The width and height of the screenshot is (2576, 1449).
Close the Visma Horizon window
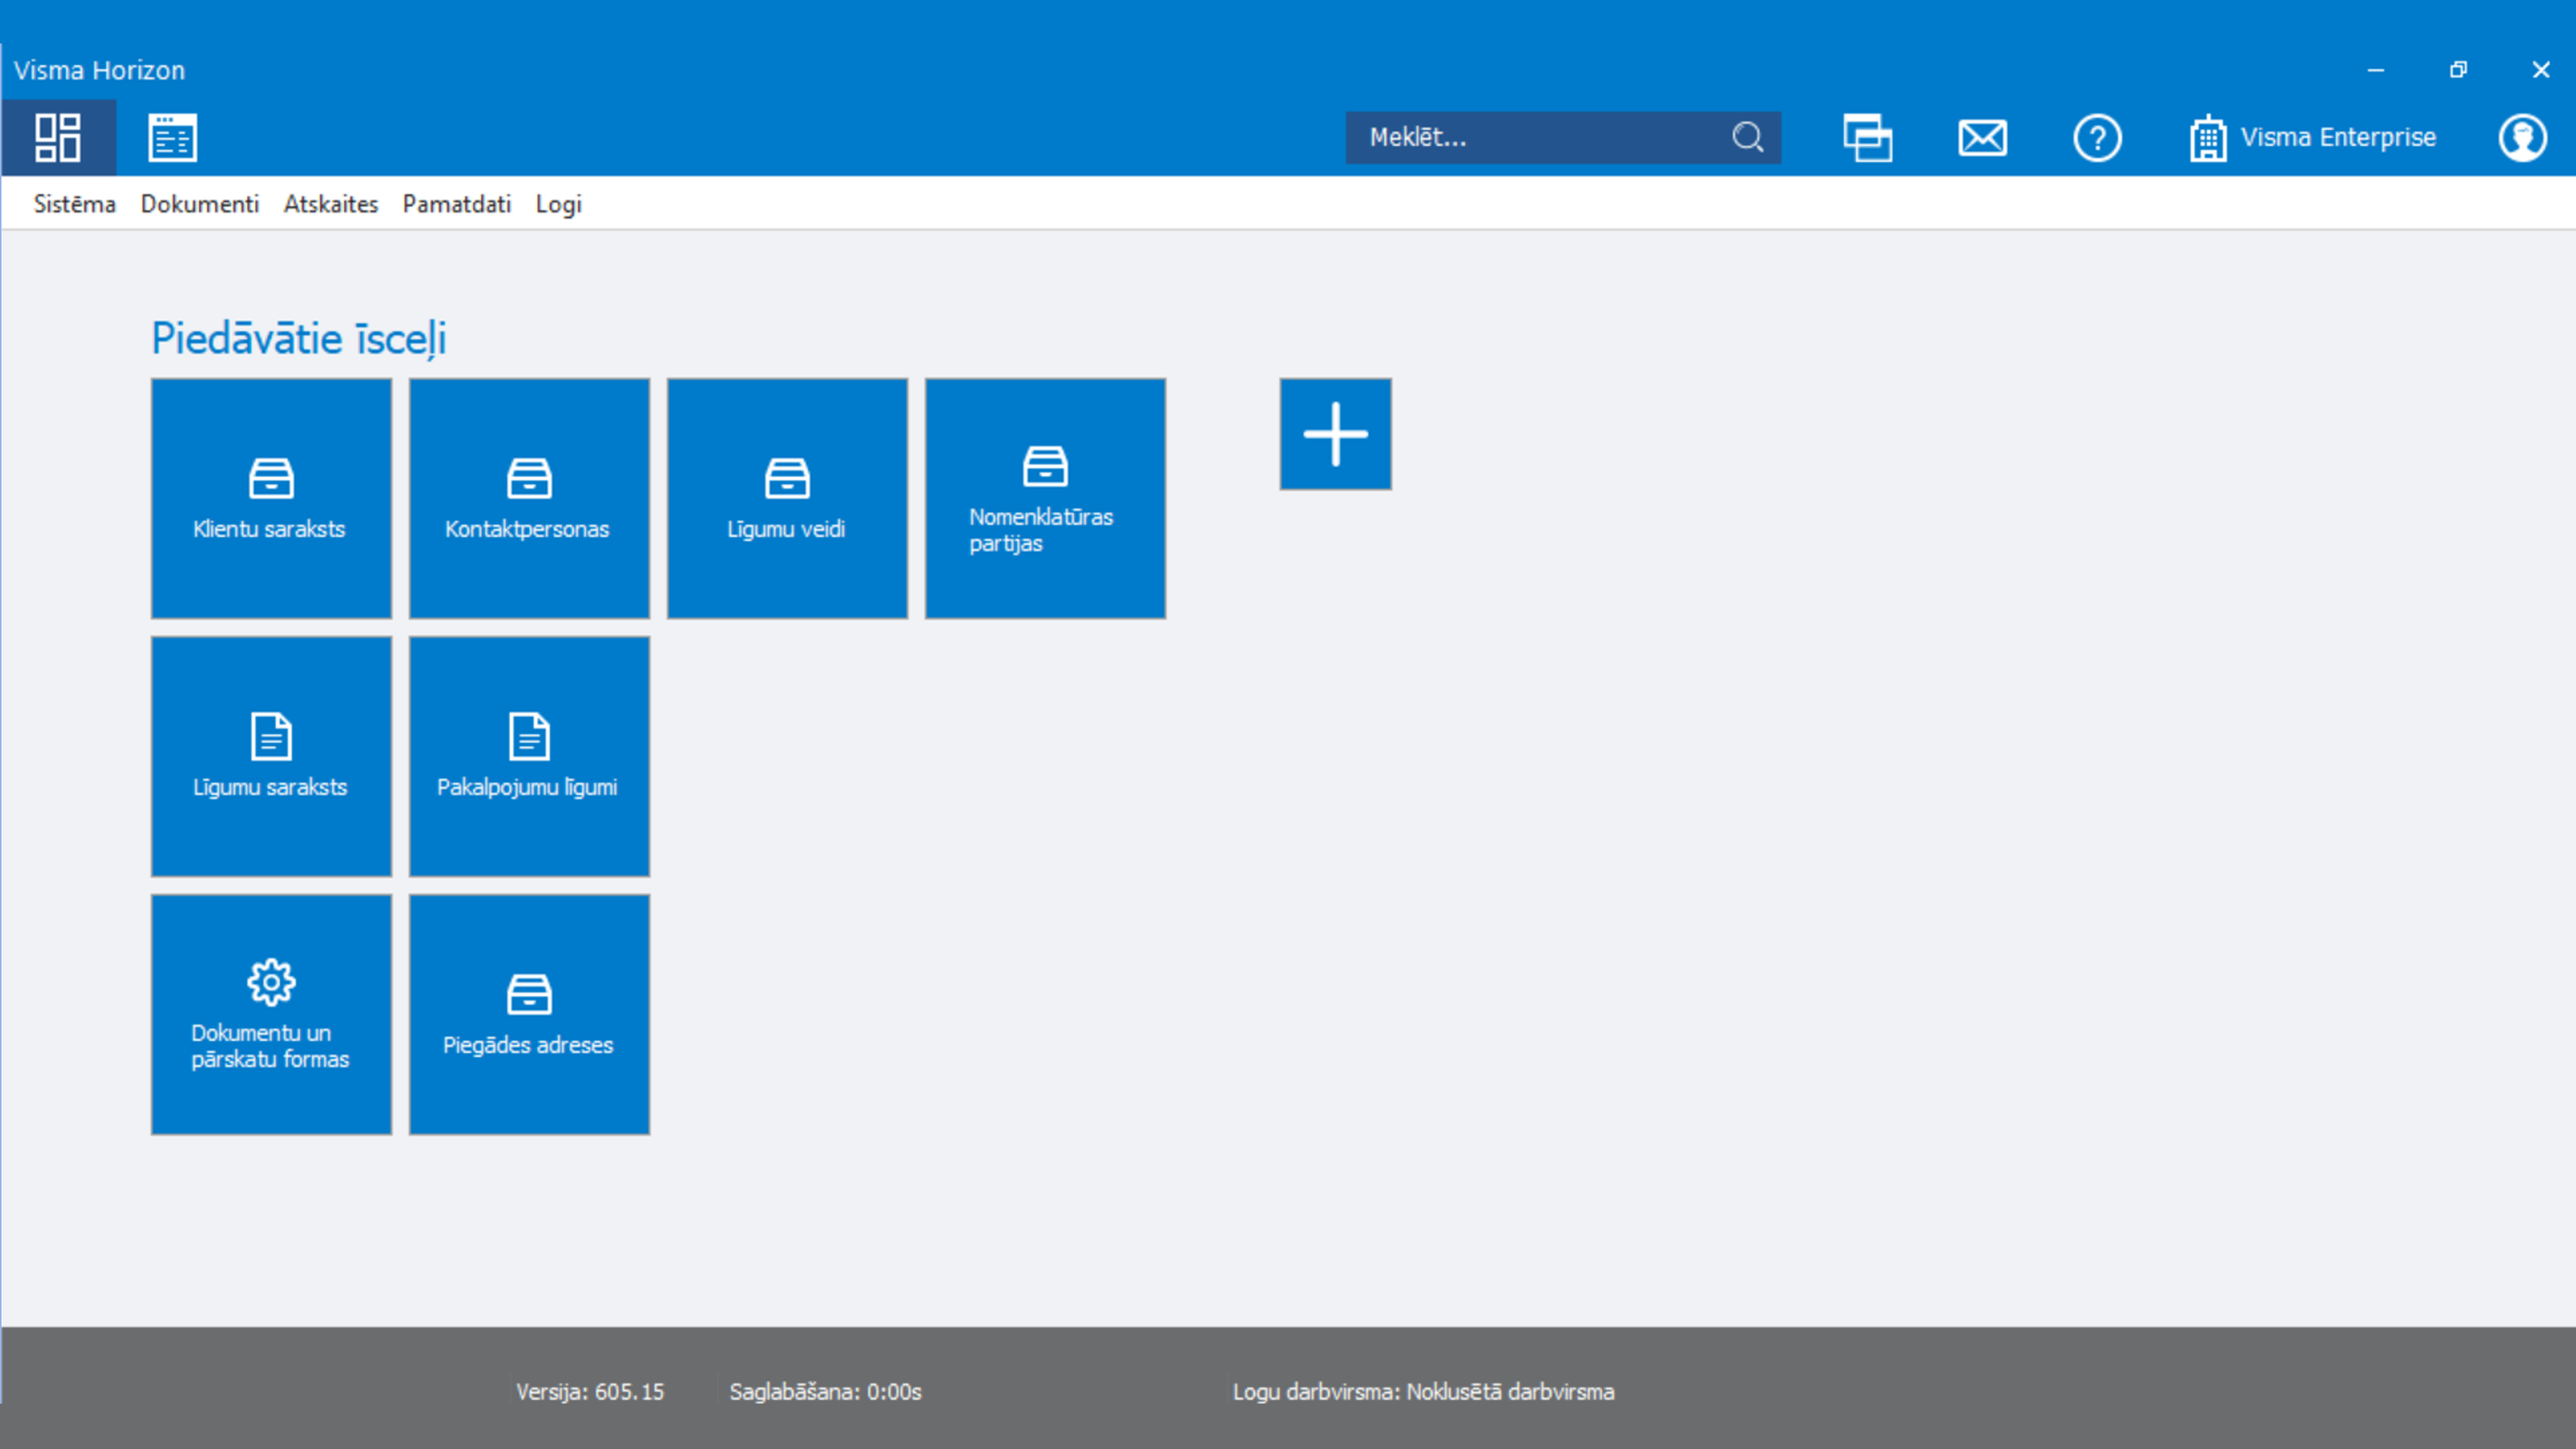tap(2541, 70)
